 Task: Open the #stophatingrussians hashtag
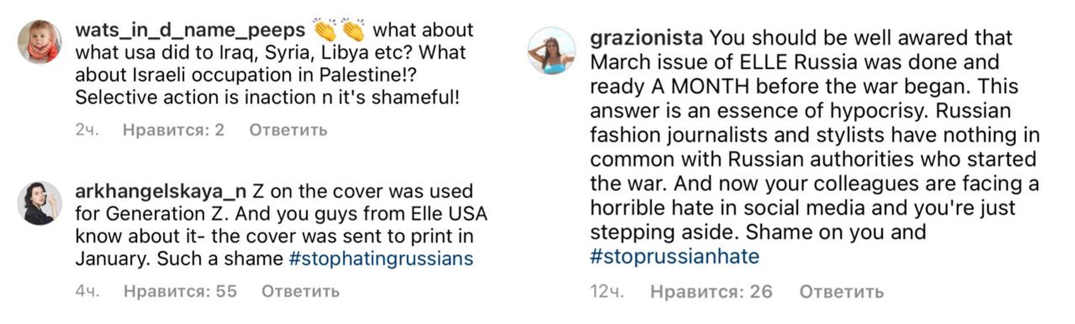(x=381, y=259)
